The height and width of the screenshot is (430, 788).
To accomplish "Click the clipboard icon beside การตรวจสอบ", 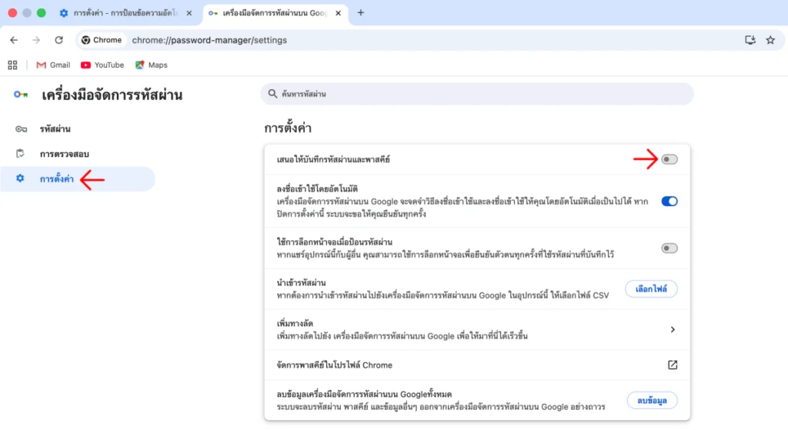I will pos(20,153).
